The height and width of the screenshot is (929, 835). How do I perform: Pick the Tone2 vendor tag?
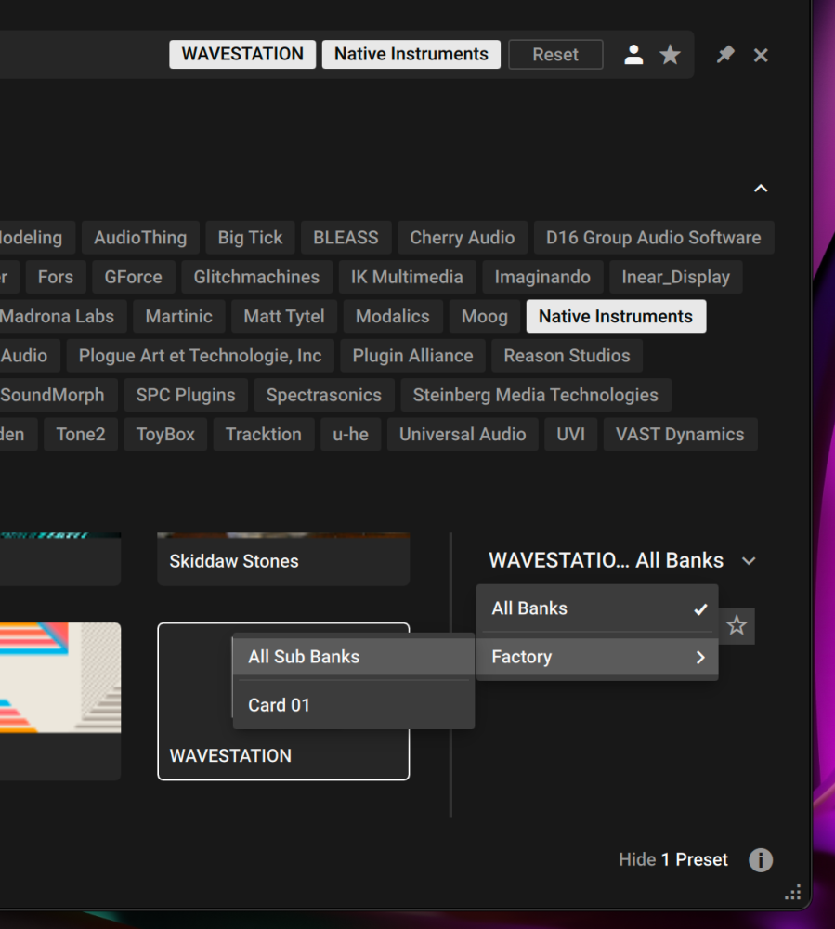[x=81, y=434]
